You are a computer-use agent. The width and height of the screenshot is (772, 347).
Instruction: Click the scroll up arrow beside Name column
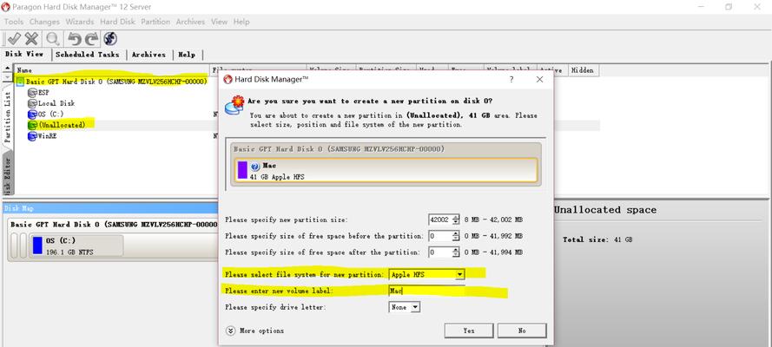(8, 68)
